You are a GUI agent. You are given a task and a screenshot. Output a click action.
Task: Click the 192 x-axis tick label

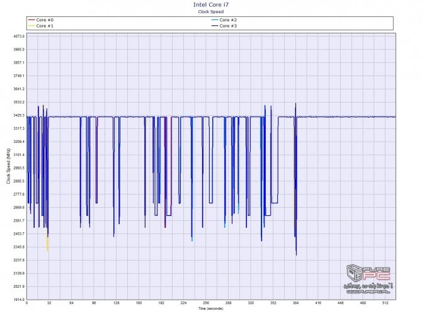click(161, 303)
